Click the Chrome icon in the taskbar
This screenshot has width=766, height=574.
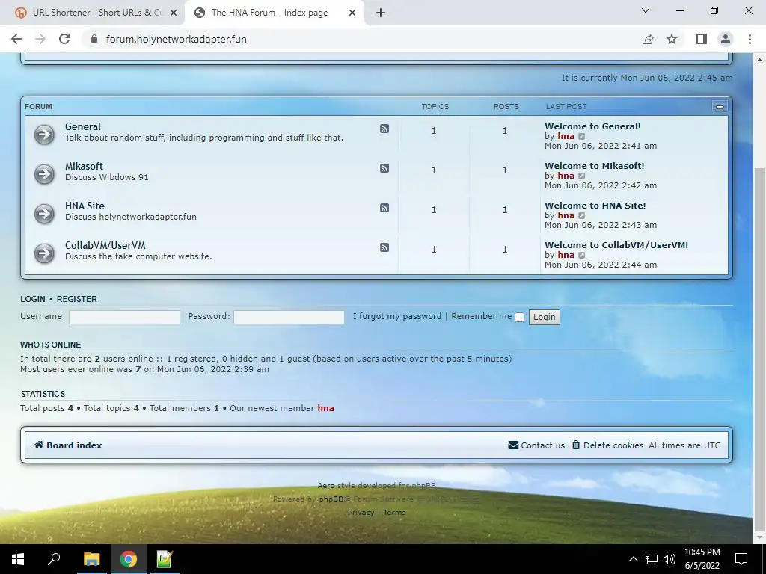pos(129,559)
